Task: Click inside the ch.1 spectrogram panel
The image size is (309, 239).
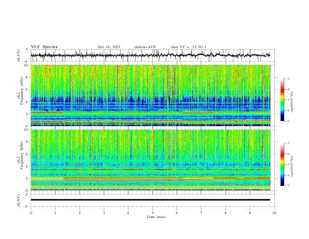Action: (150, 95)
